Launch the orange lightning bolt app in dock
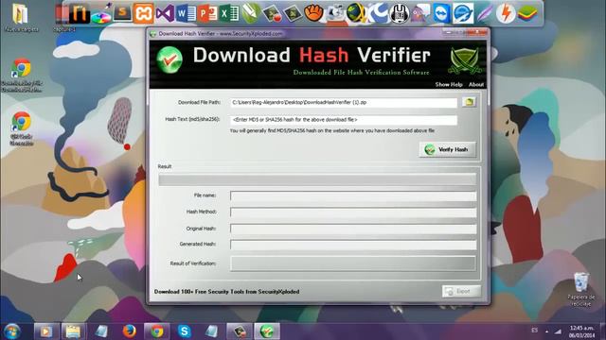The height and width of the screenshot is (340, 606). point(506,13)
